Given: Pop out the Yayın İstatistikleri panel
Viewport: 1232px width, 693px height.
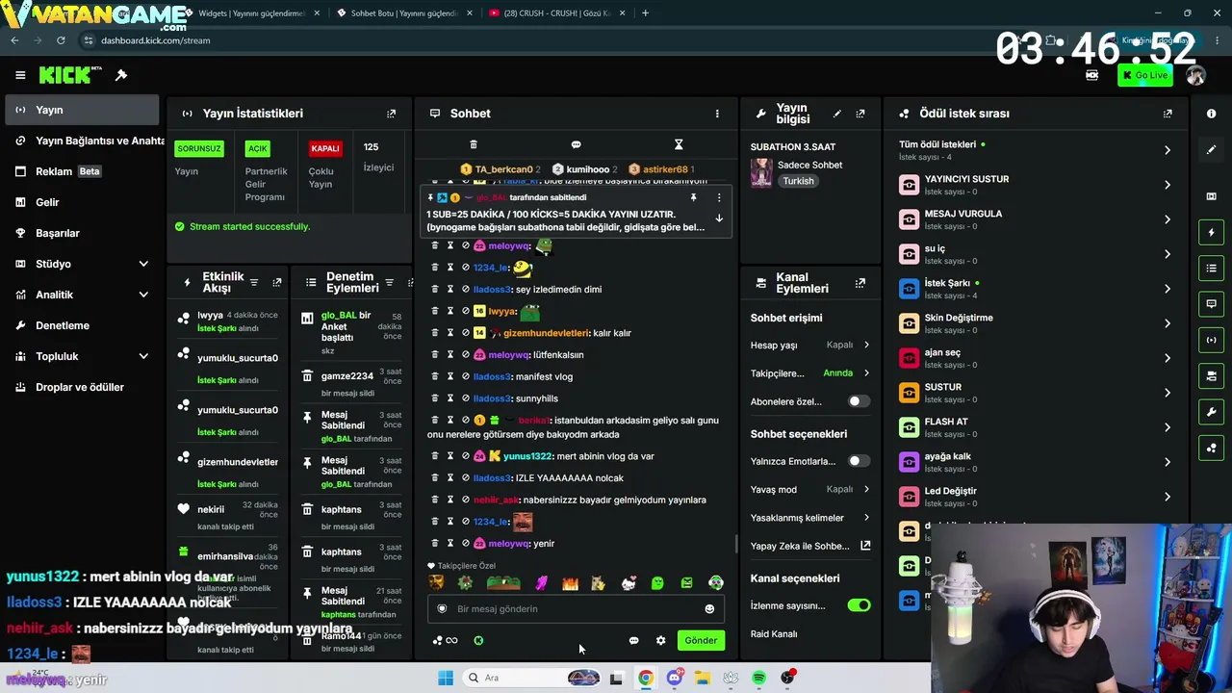Looking at the screenshot, I should coord(391,114).
